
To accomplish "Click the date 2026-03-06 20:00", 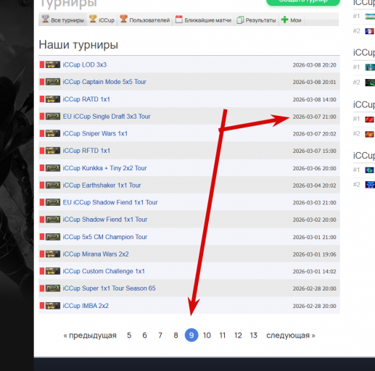I will click(314, 168).
